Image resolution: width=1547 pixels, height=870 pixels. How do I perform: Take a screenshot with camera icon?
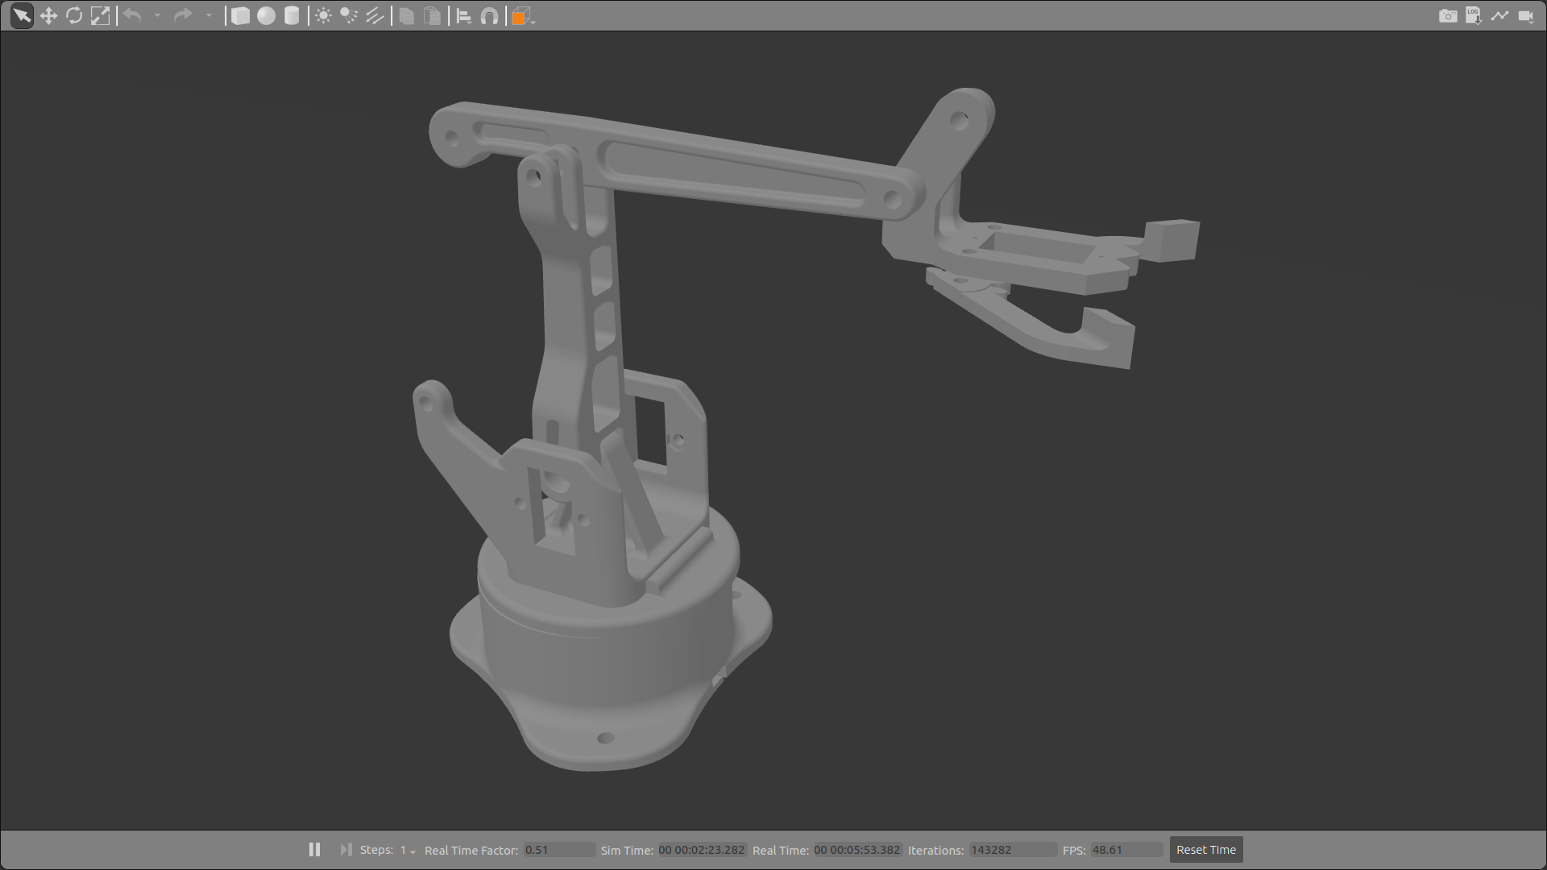(1448, 16)
